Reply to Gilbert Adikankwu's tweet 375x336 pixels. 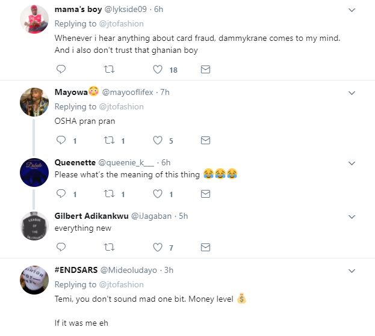click(x=61, y=247)
